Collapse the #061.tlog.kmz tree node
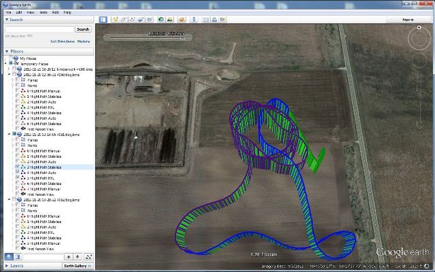 point(10,135)
